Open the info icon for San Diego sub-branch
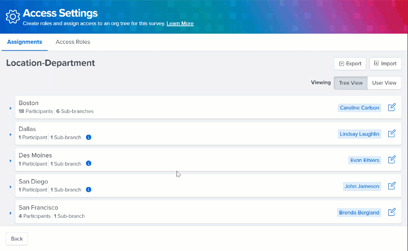This screenshot has height=251, width=408. pos(88,189)
